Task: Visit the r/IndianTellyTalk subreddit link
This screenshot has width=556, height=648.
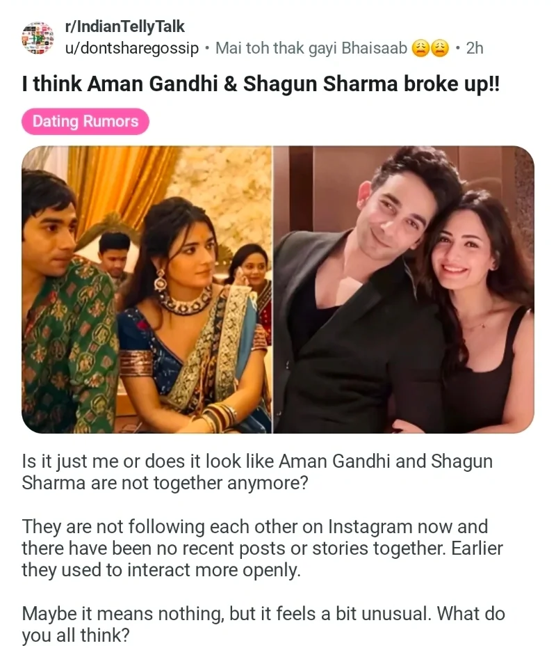Action: [x=124, y=26]
